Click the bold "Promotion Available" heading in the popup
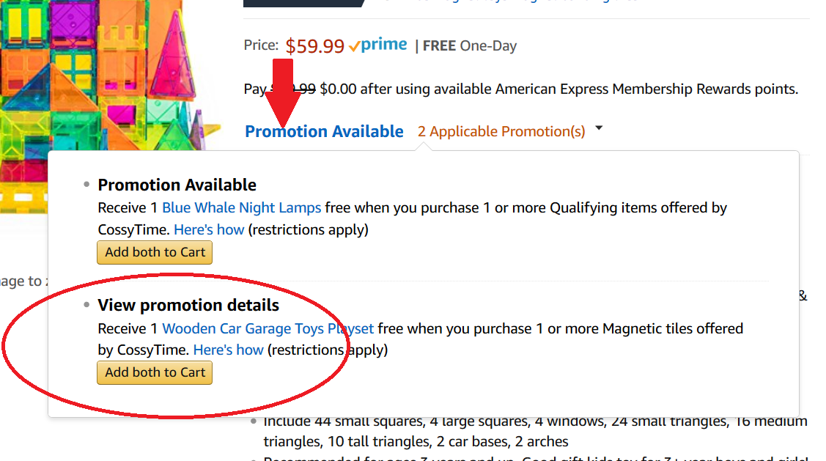Viewport: 826px width, 461px height. coord(177,185)
